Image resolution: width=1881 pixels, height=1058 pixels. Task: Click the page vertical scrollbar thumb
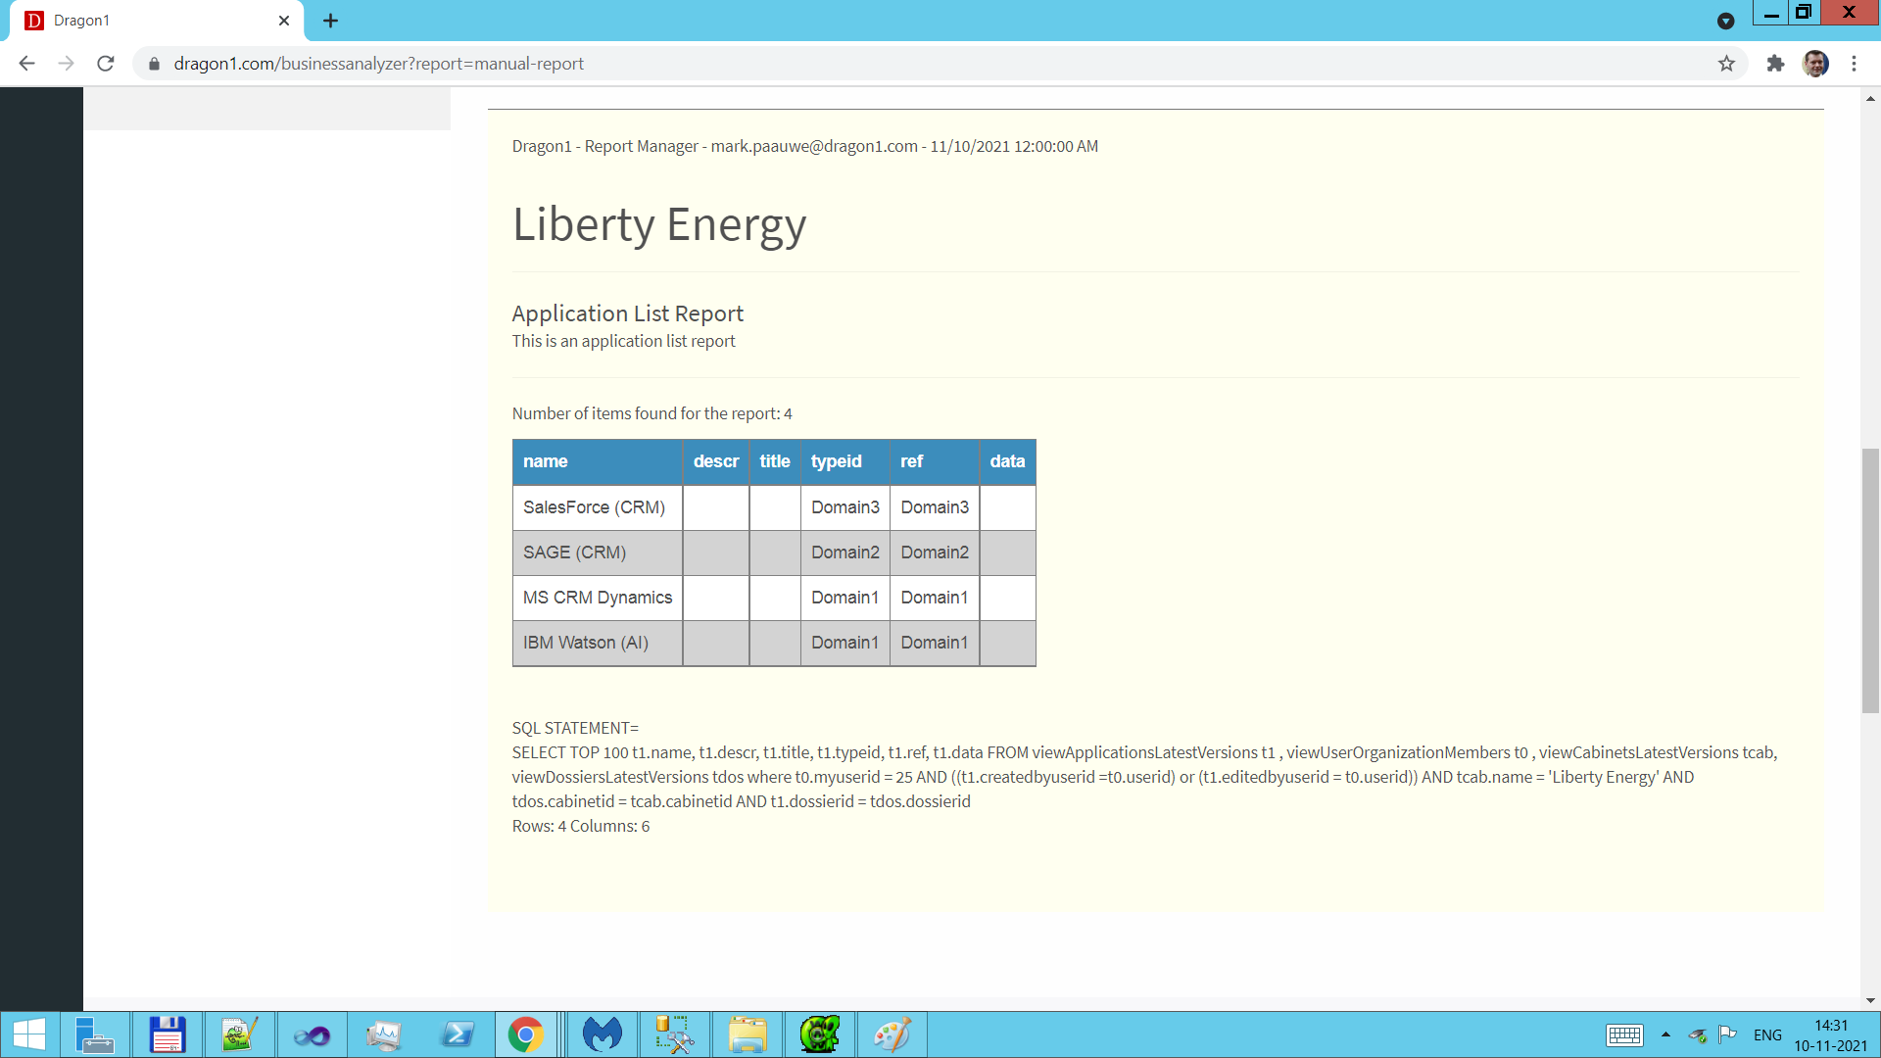pos(1870,580)
